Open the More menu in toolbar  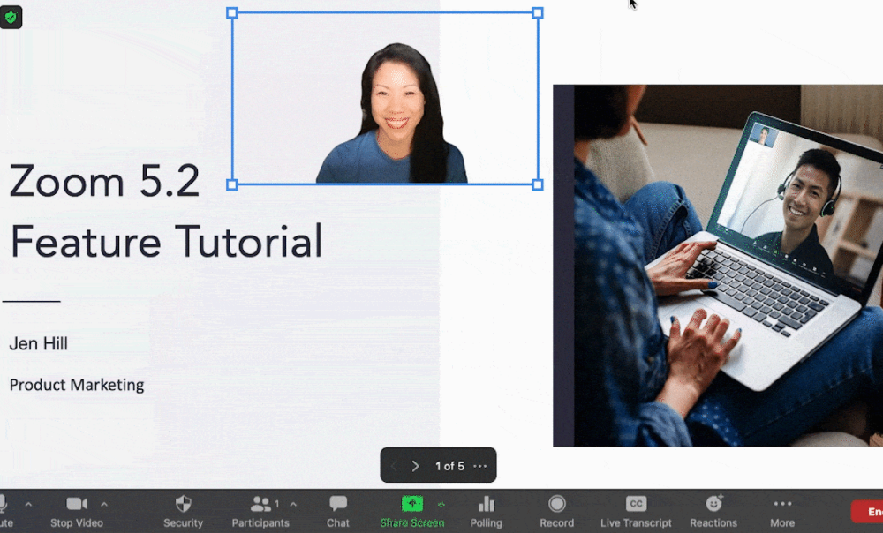click(782, 510)
